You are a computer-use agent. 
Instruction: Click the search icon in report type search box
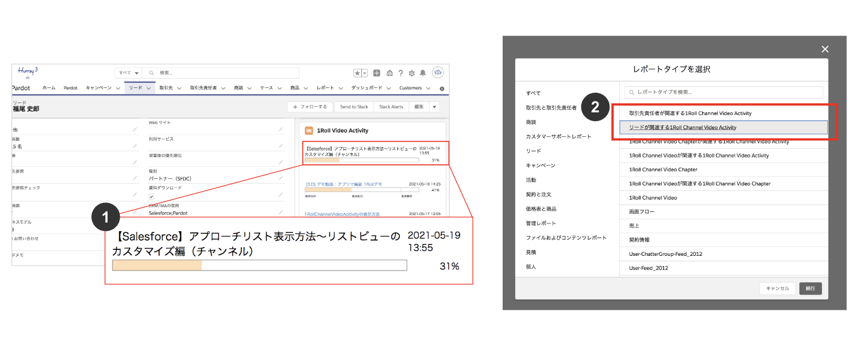click(632, 92)
